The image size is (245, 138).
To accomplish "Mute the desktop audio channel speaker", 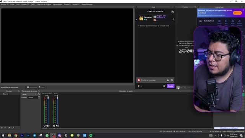I will (x=48, y=126).
